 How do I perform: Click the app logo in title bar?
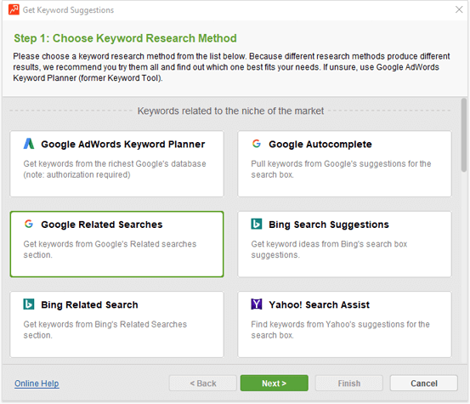[14, 9]
